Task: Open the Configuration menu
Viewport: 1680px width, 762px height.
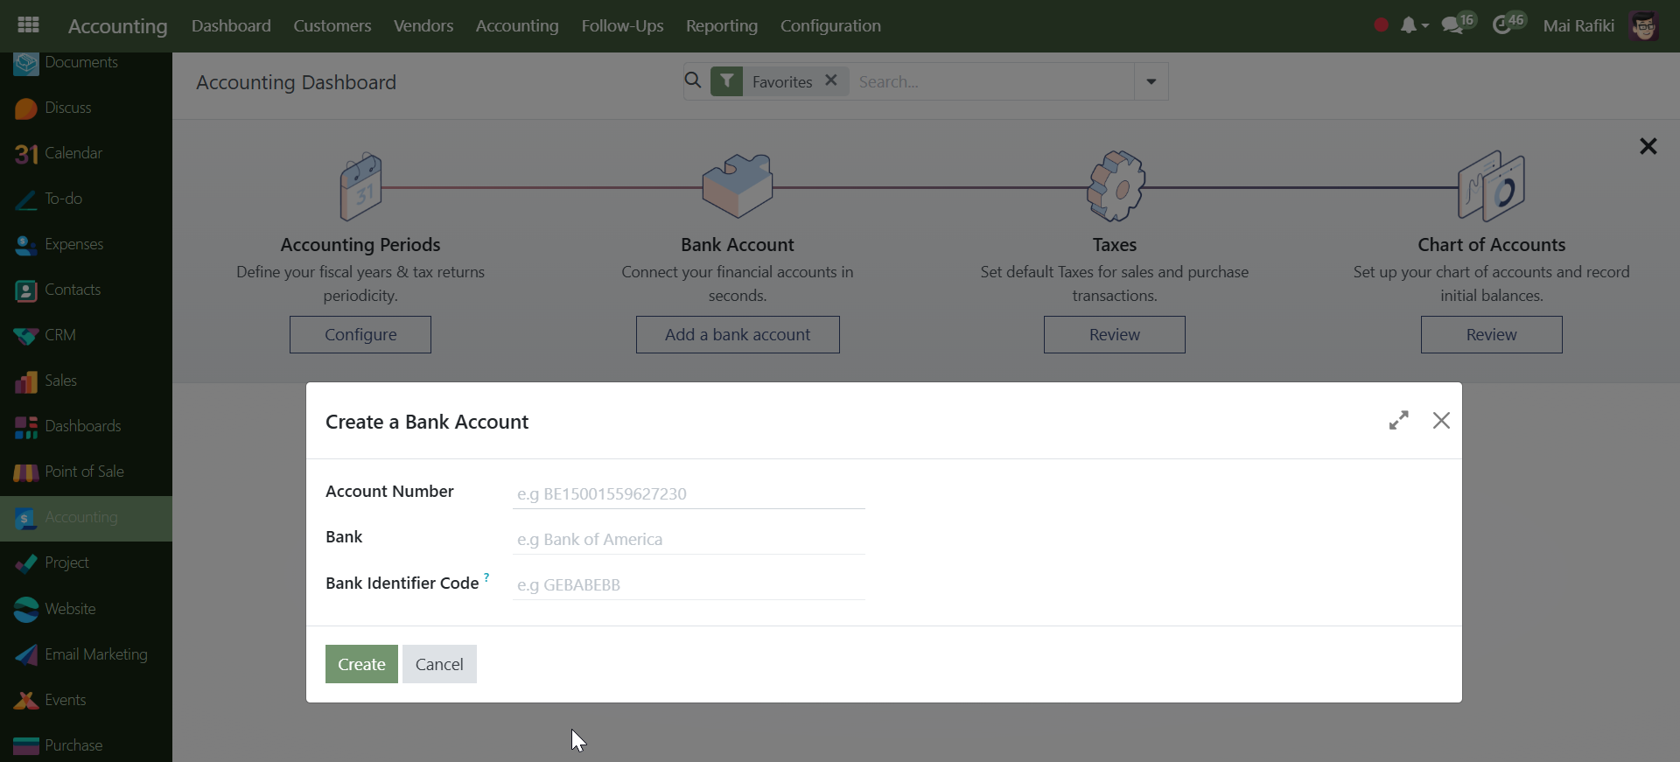Action: (x=829, y=25)
